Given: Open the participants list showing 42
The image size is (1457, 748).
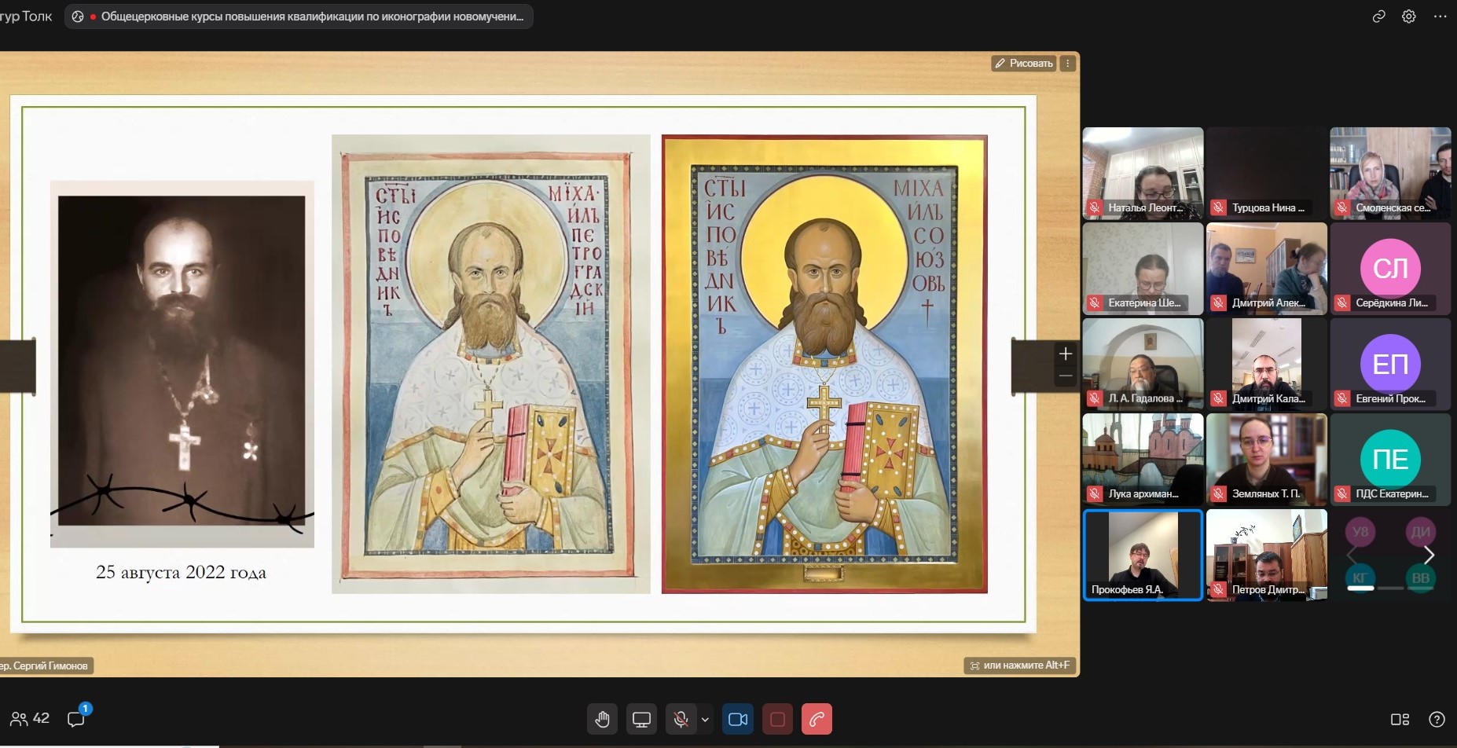Looking at the screenshot, I should click(x=30, y=718).
